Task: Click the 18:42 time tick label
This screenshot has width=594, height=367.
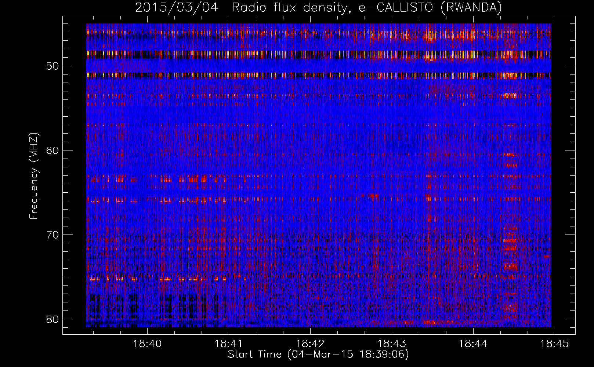Action: (310, 344)
